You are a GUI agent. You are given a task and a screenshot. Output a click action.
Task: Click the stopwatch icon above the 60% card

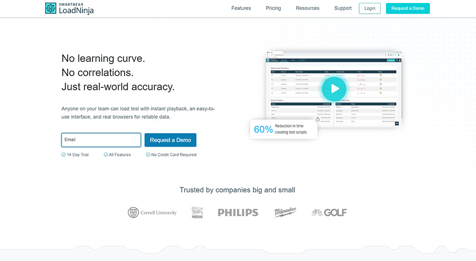pyautogui.click(x=317, y=119)
